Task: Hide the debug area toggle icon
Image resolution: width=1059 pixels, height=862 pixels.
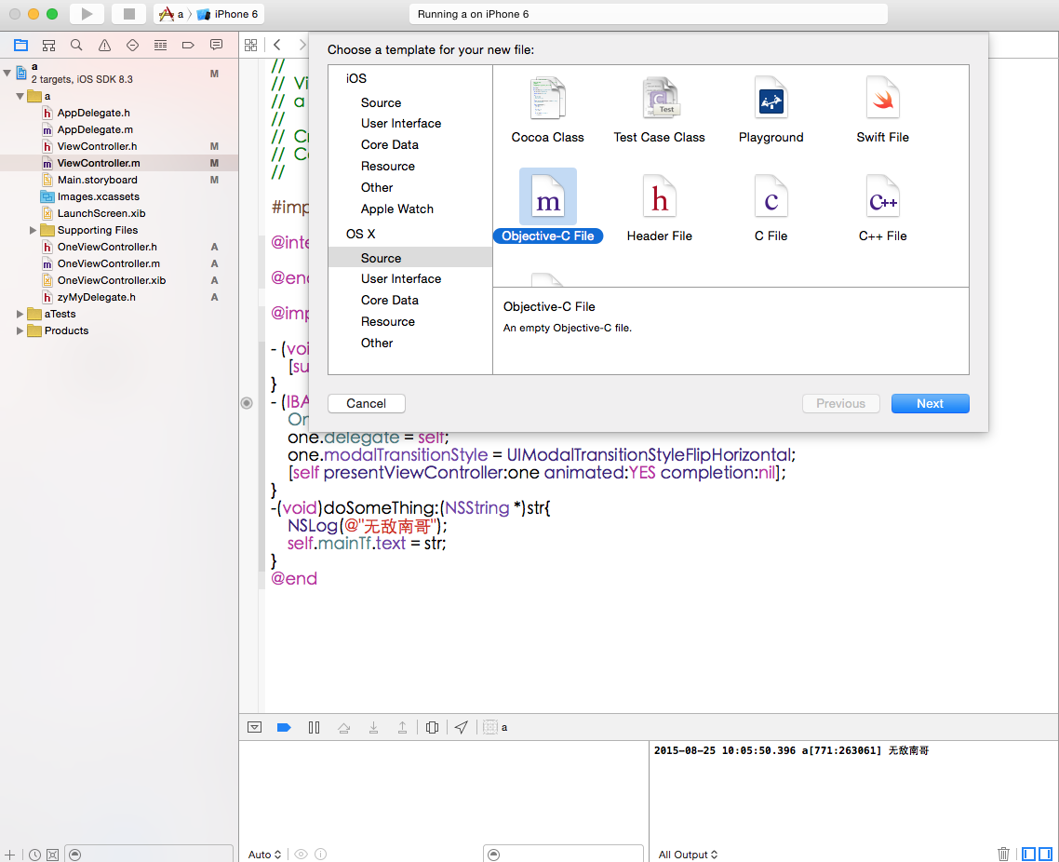Action: pos(255,728)
